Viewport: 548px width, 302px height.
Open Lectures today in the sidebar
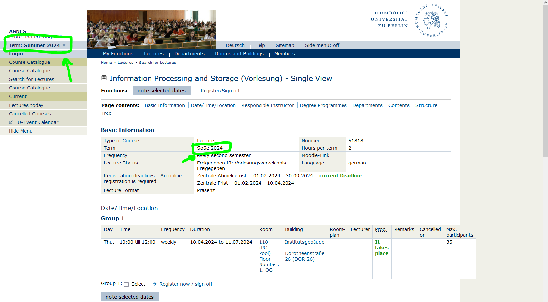click(26, 105)
